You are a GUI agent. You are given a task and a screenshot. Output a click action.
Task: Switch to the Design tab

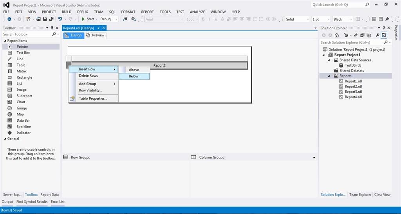point(73,35)
